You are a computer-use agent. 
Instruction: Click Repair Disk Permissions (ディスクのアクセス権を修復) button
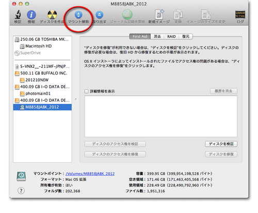(115, 154)
